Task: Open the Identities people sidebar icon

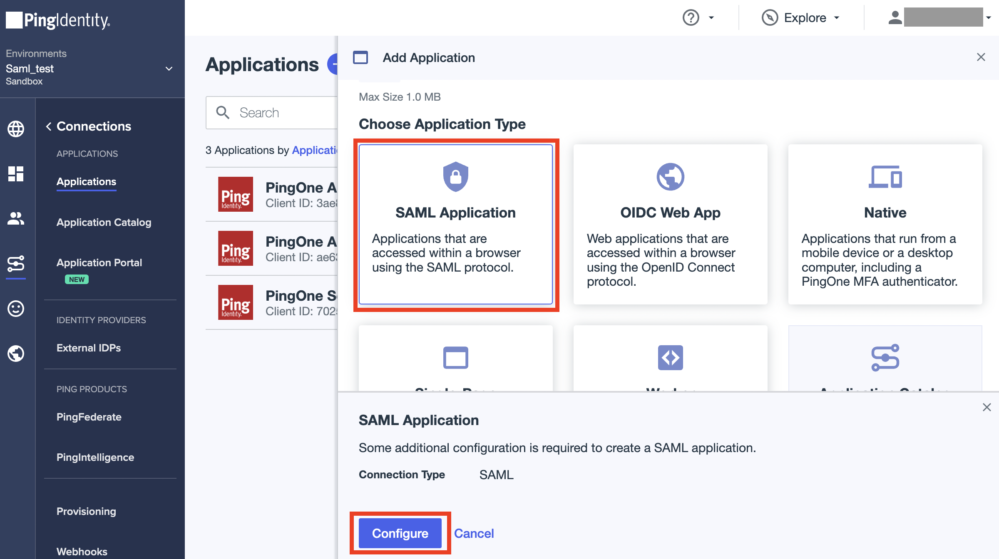Action: [x=16, y=218]
